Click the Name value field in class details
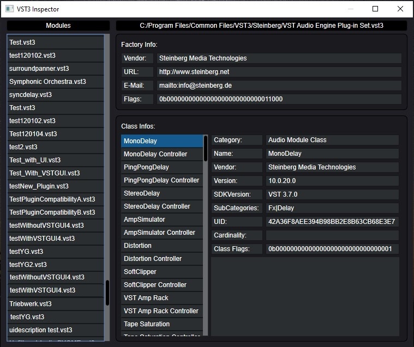 (x=332, y=154)
